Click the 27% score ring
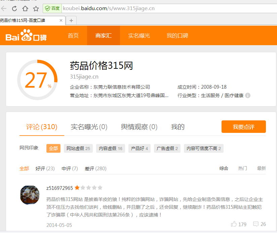This screenshot has width=277, height=233. [x=37, y=80]
